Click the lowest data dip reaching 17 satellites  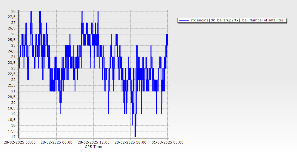135,136
